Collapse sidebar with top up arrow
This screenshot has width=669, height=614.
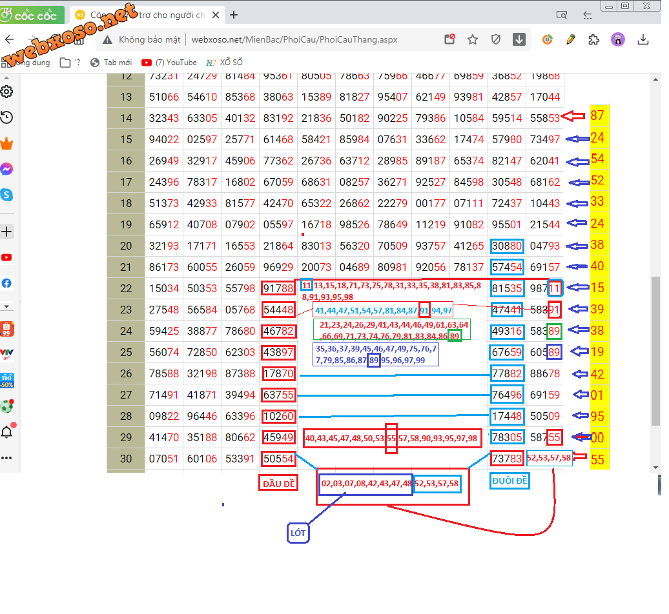pos(6,79)
